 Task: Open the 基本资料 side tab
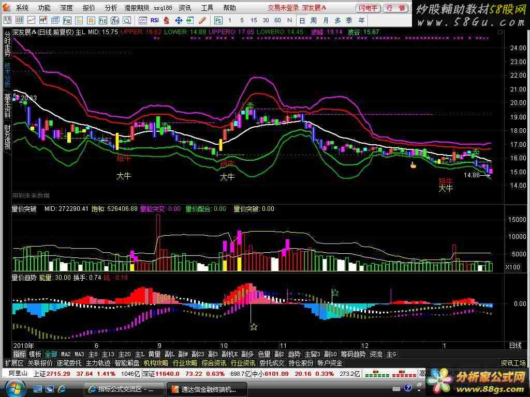click(7, 106)
